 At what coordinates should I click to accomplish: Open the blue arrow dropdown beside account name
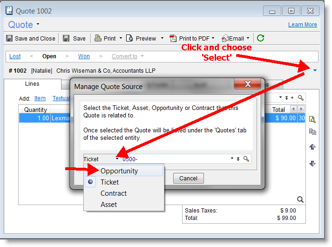click(315, 71)
